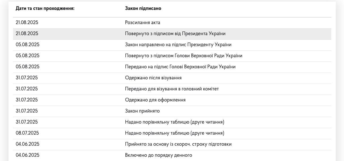Click the "Дати та стан проходження:" header label
344x161 pixels.
(x=45, y=9)
